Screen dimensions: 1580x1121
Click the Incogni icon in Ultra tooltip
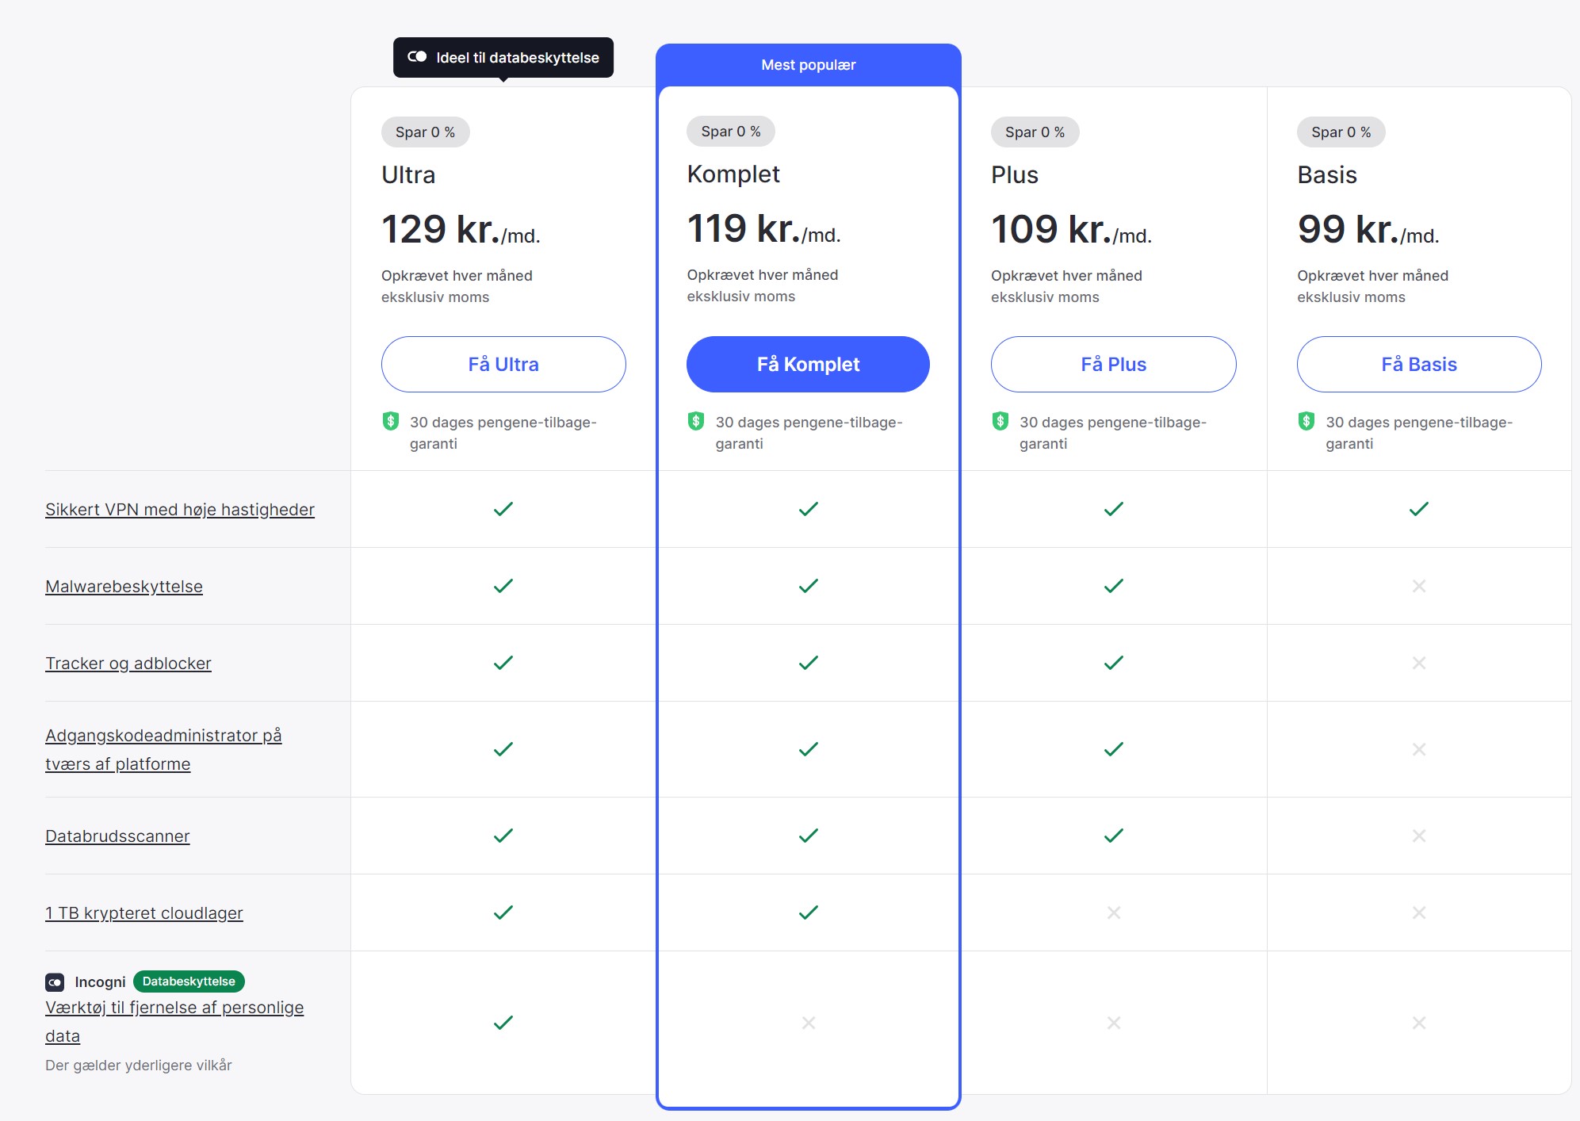pos(417,57)
